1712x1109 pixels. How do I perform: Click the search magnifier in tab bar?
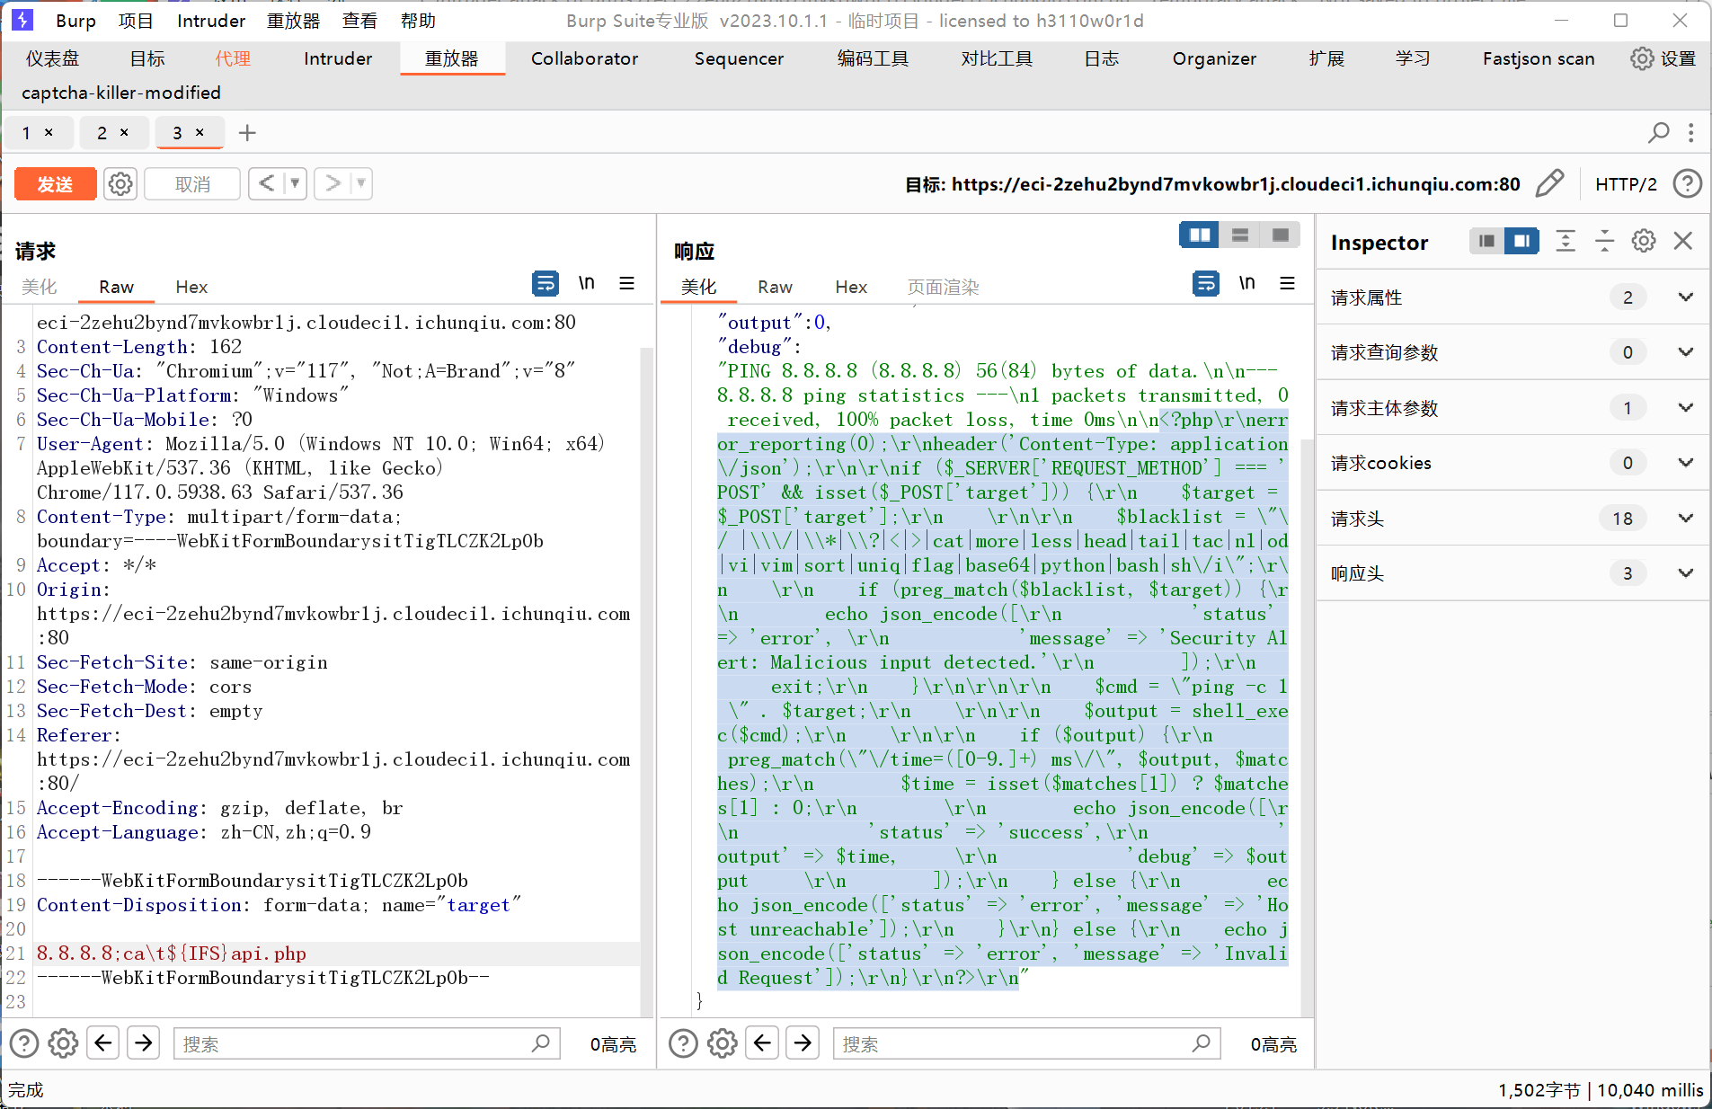point(1658,133)
